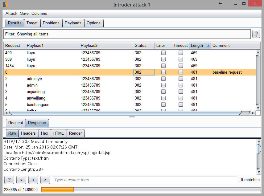Viewport: 264px width, 196px height.
Task: Click the results table scroll up arrow
Action: point(258,52)
